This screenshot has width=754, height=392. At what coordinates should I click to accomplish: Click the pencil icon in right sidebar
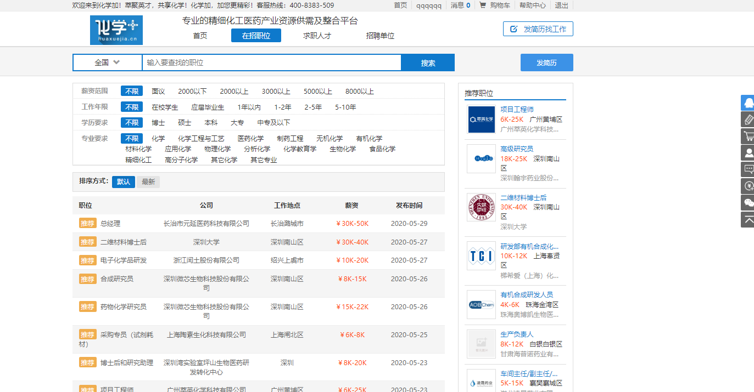pyautogui.click(x=748, y=120)
